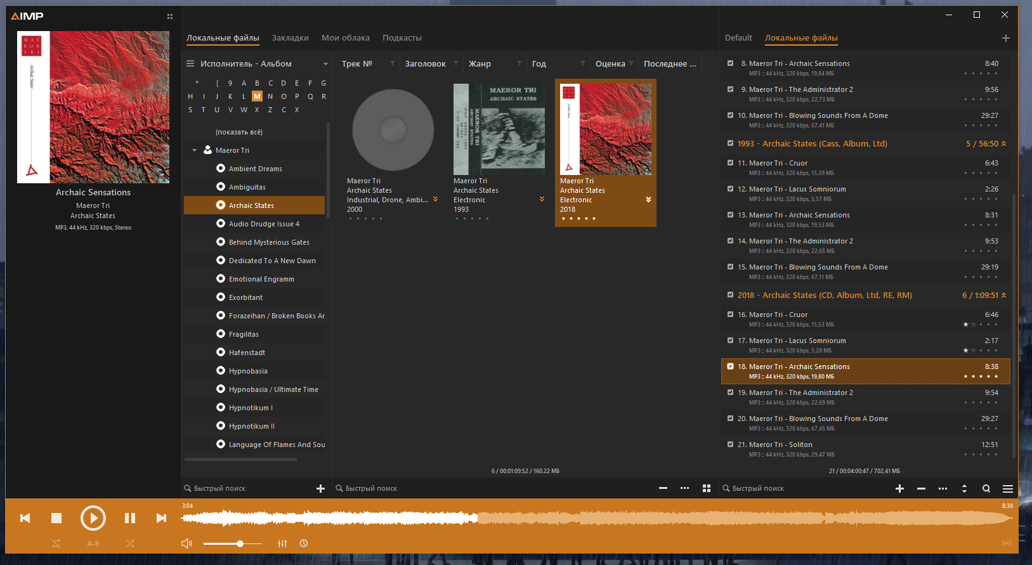Open the Подкасты tab
This screenshot has height=565, width=1032.
[402, 38]
